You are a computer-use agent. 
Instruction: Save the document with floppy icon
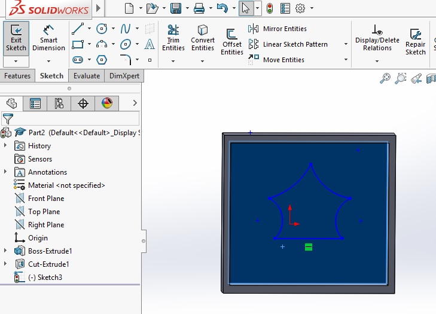point(176,8)
